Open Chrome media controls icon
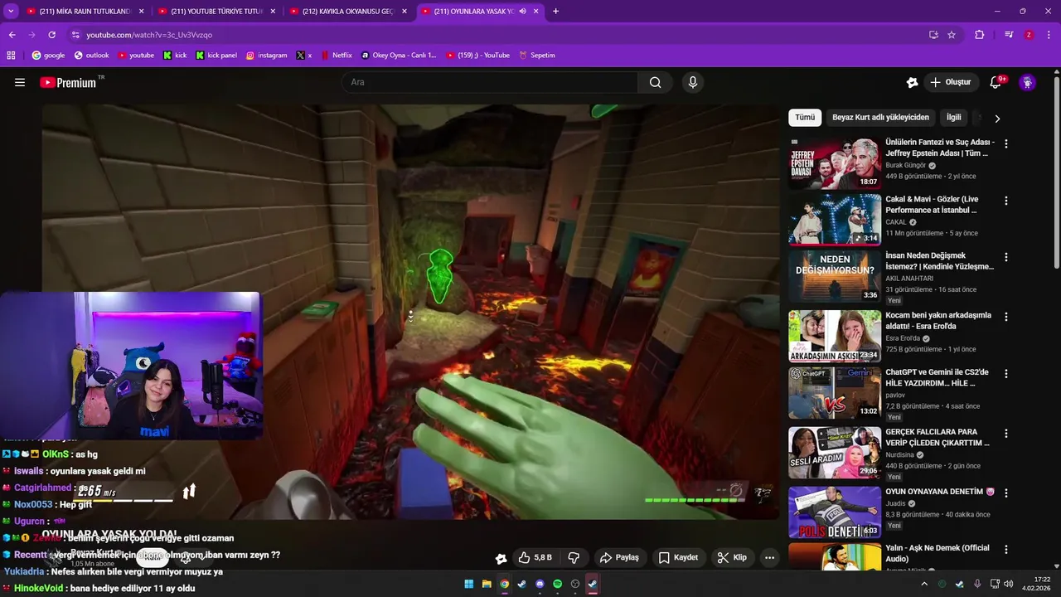The height and width of the screenshot is (597, 1061). (1009, 35)
